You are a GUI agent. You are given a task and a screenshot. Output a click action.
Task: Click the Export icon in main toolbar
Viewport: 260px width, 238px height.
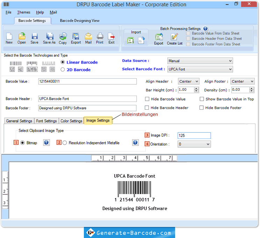click(76, 36)
